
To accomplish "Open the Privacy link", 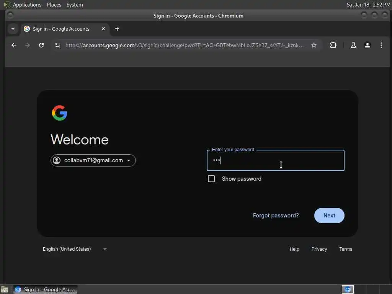I will pyautogui.click(x=319, y=249).
